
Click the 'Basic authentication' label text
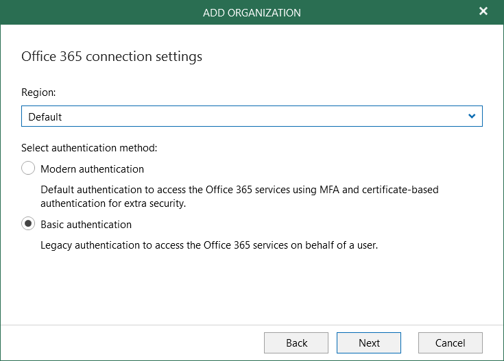86,224
